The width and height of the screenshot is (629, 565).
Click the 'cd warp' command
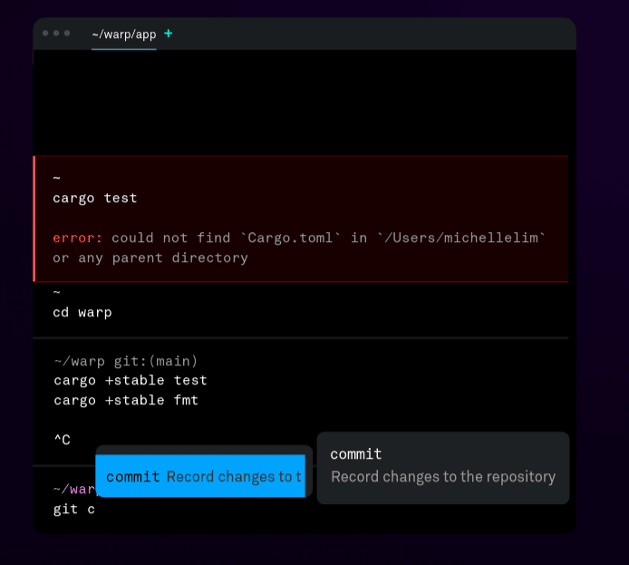coord(82,312)
